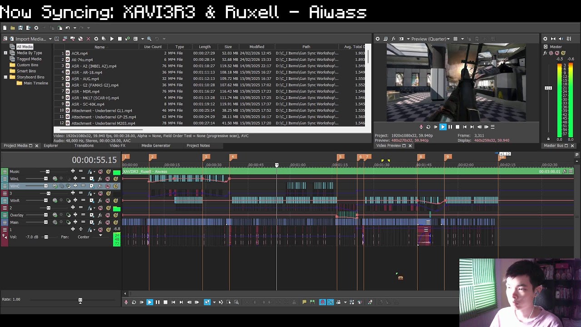
Task: Remove selected media with the red X
Action: (x=88, y=39)
